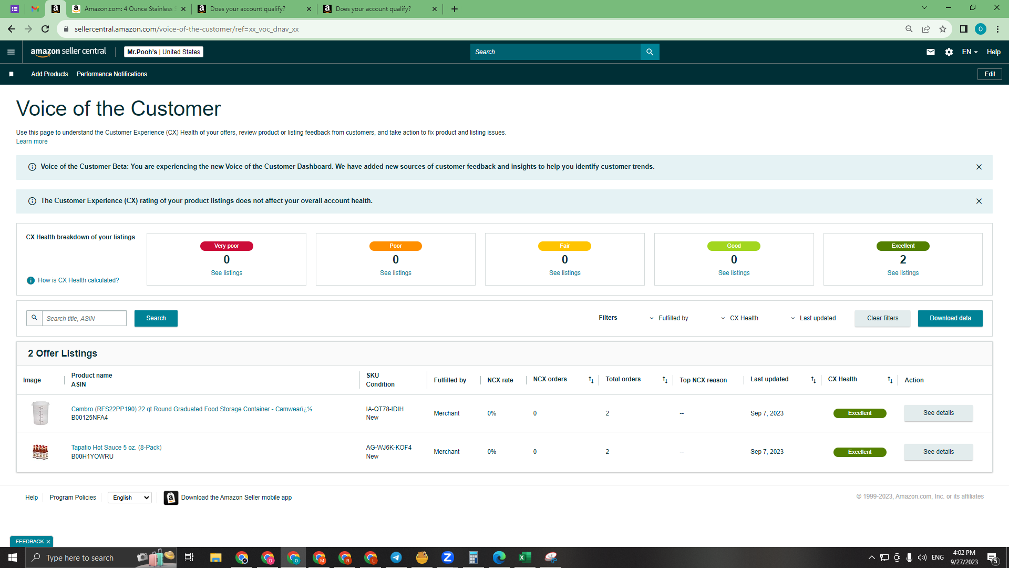This screenshot has width=1009, height=568.
Task: Open the English footer language selector
Action: pyautogui.click(x=130, y=498)
